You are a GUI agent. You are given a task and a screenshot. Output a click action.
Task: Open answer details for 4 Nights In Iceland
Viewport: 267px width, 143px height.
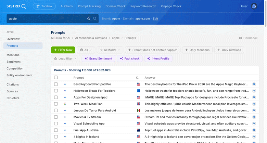point(254,137)
